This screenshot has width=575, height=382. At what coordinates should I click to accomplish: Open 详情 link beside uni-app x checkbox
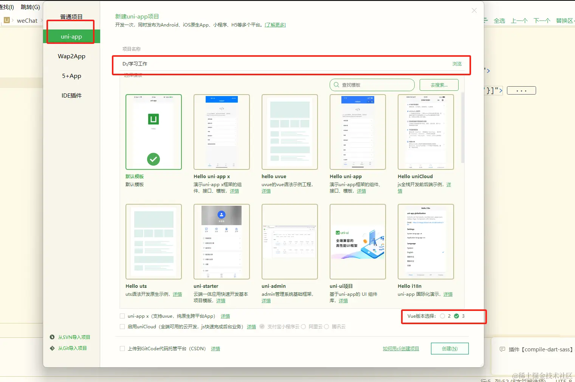point(225,316)
